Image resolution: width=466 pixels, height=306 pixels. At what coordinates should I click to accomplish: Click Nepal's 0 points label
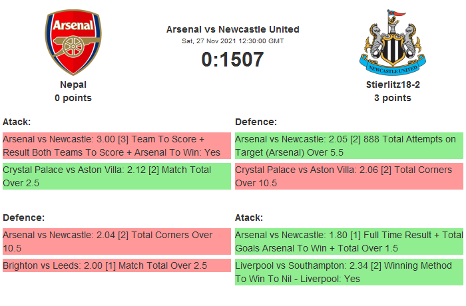pyautogui.click(x=73, y=98)
